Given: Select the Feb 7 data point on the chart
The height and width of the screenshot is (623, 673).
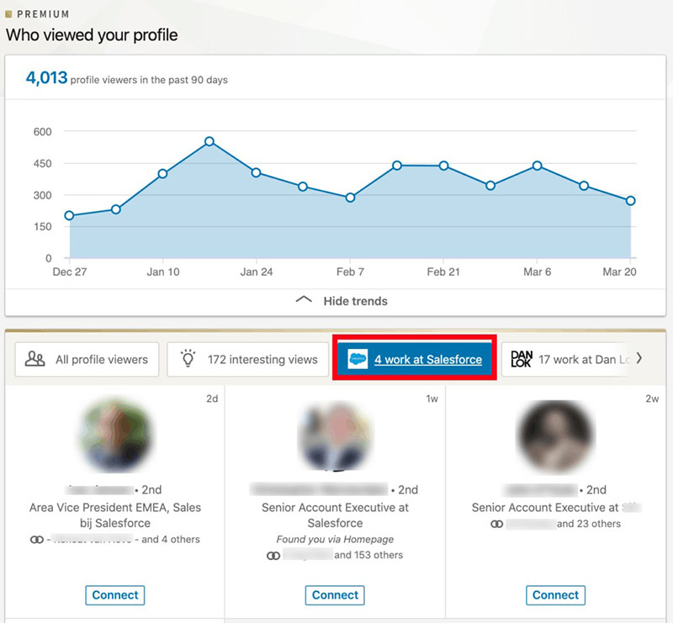Looking at the screenshot, I should click(x=350, y=198).
